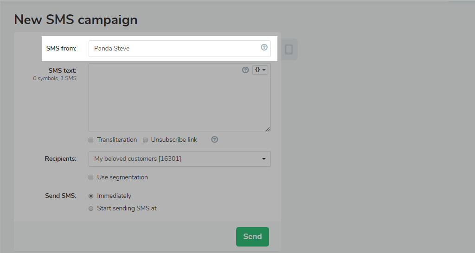
Task: Click the Send SMS label
Action: (60, 196)
